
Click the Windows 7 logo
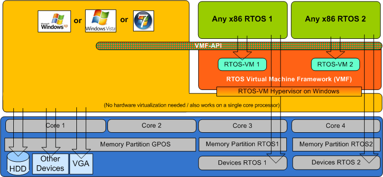point(143,21)
